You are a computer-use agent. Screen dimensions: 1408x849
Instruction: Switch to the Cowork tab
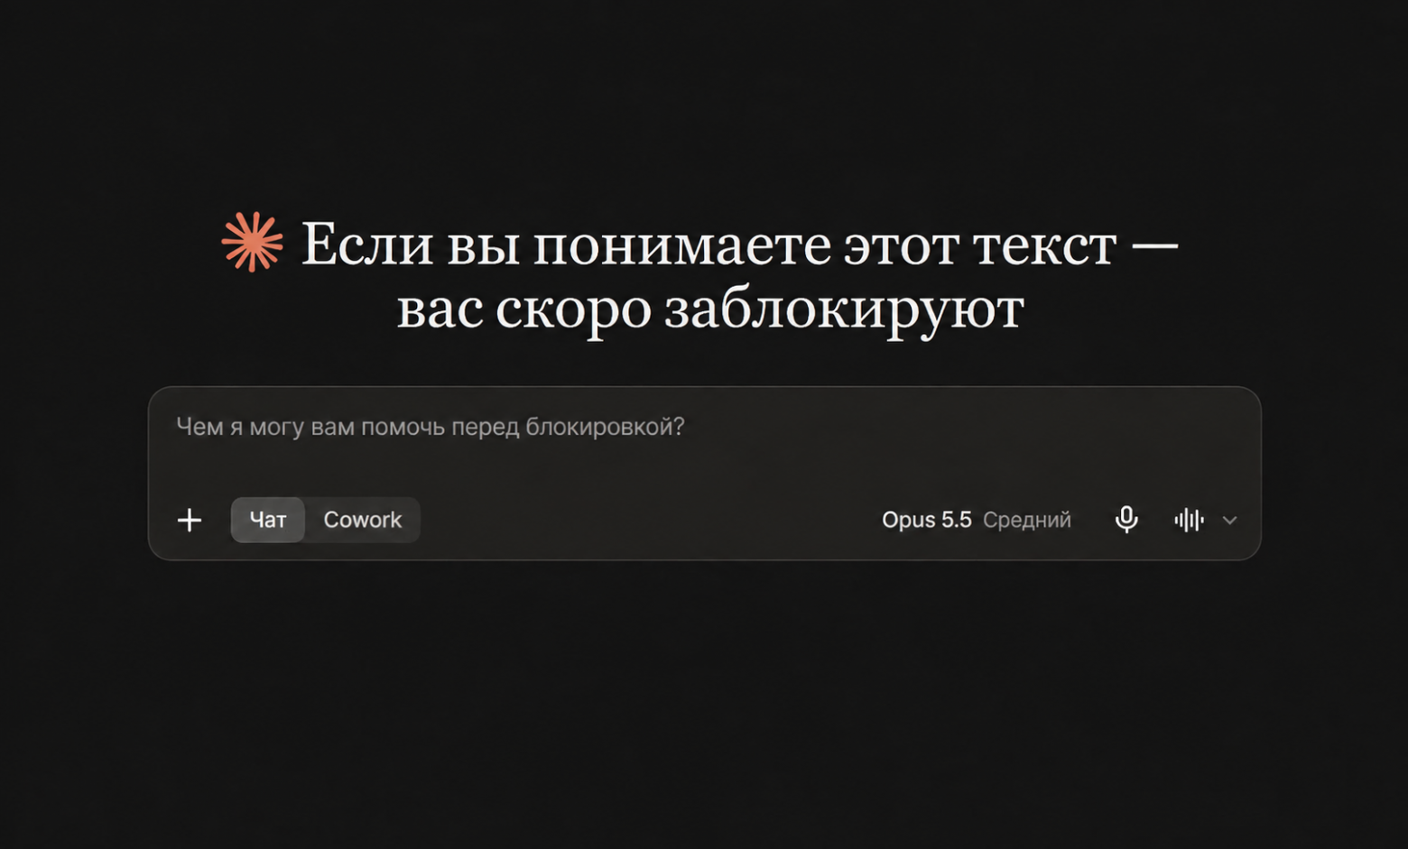(x=362, y=520)
